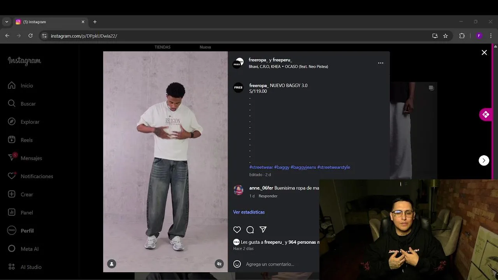
Task: Like the post with heart icon
Action: click(237, 230)
